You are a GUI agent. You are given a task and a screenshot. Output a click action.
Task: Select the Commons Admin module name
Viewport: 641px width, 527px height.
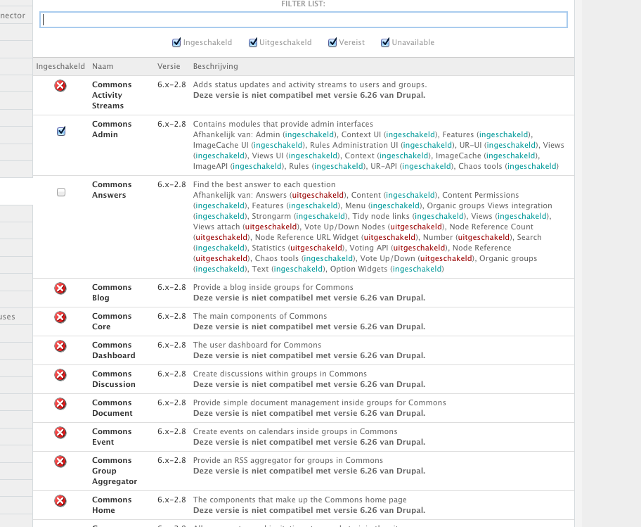click(x=112, y=129)
